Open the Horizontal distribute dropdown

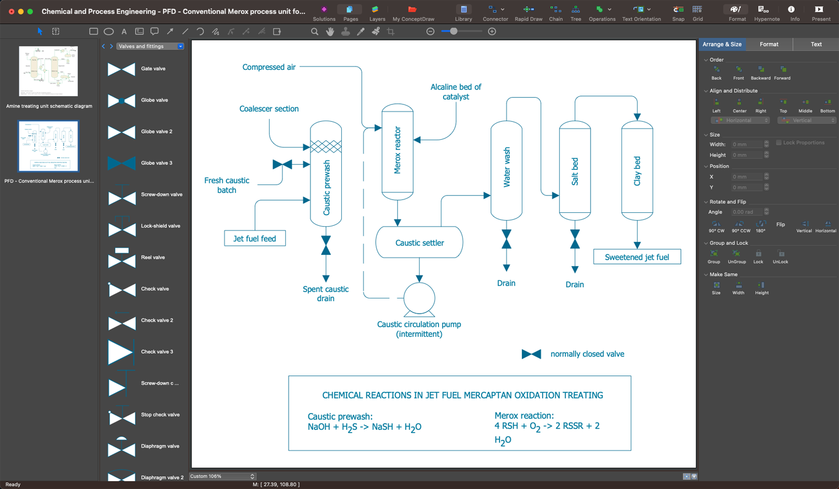tap(741, 120)
